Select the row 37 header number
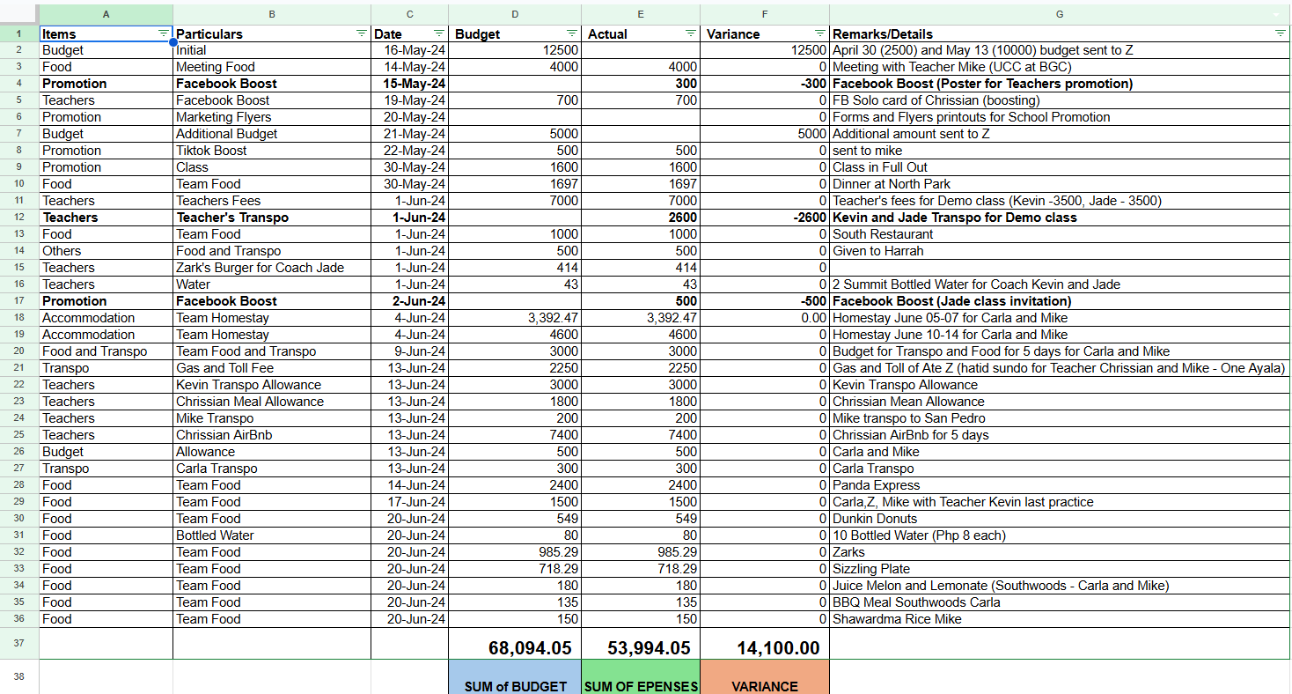Image resolution: width=1292 pixels, height=694 pixels. [x=18, y=643]
